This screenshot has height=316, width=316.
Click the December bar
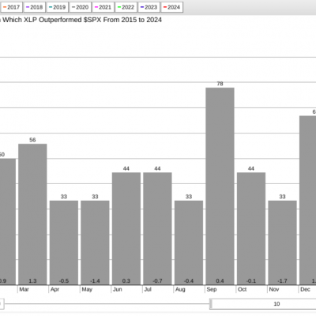307,200
